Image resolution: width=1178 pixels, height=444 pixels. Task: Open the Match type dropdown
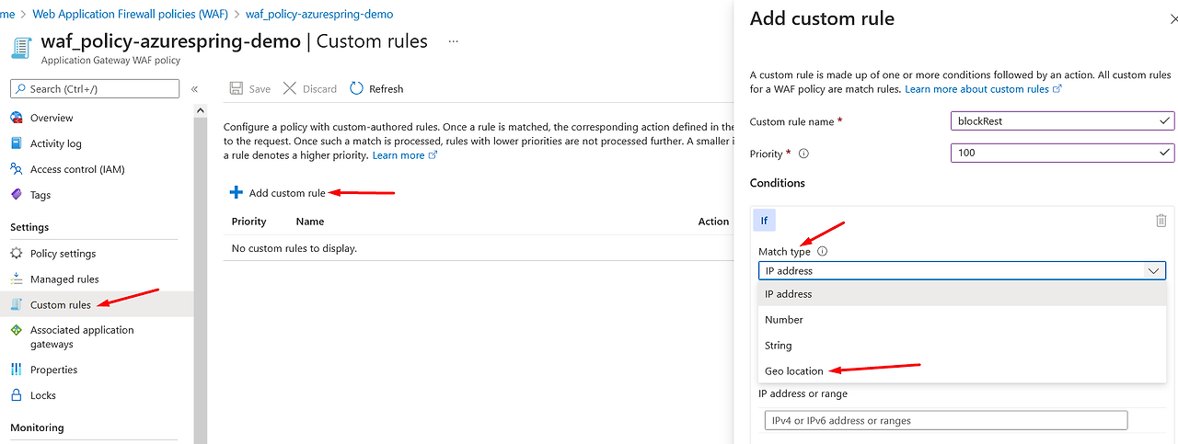click(x=963, y=270)
